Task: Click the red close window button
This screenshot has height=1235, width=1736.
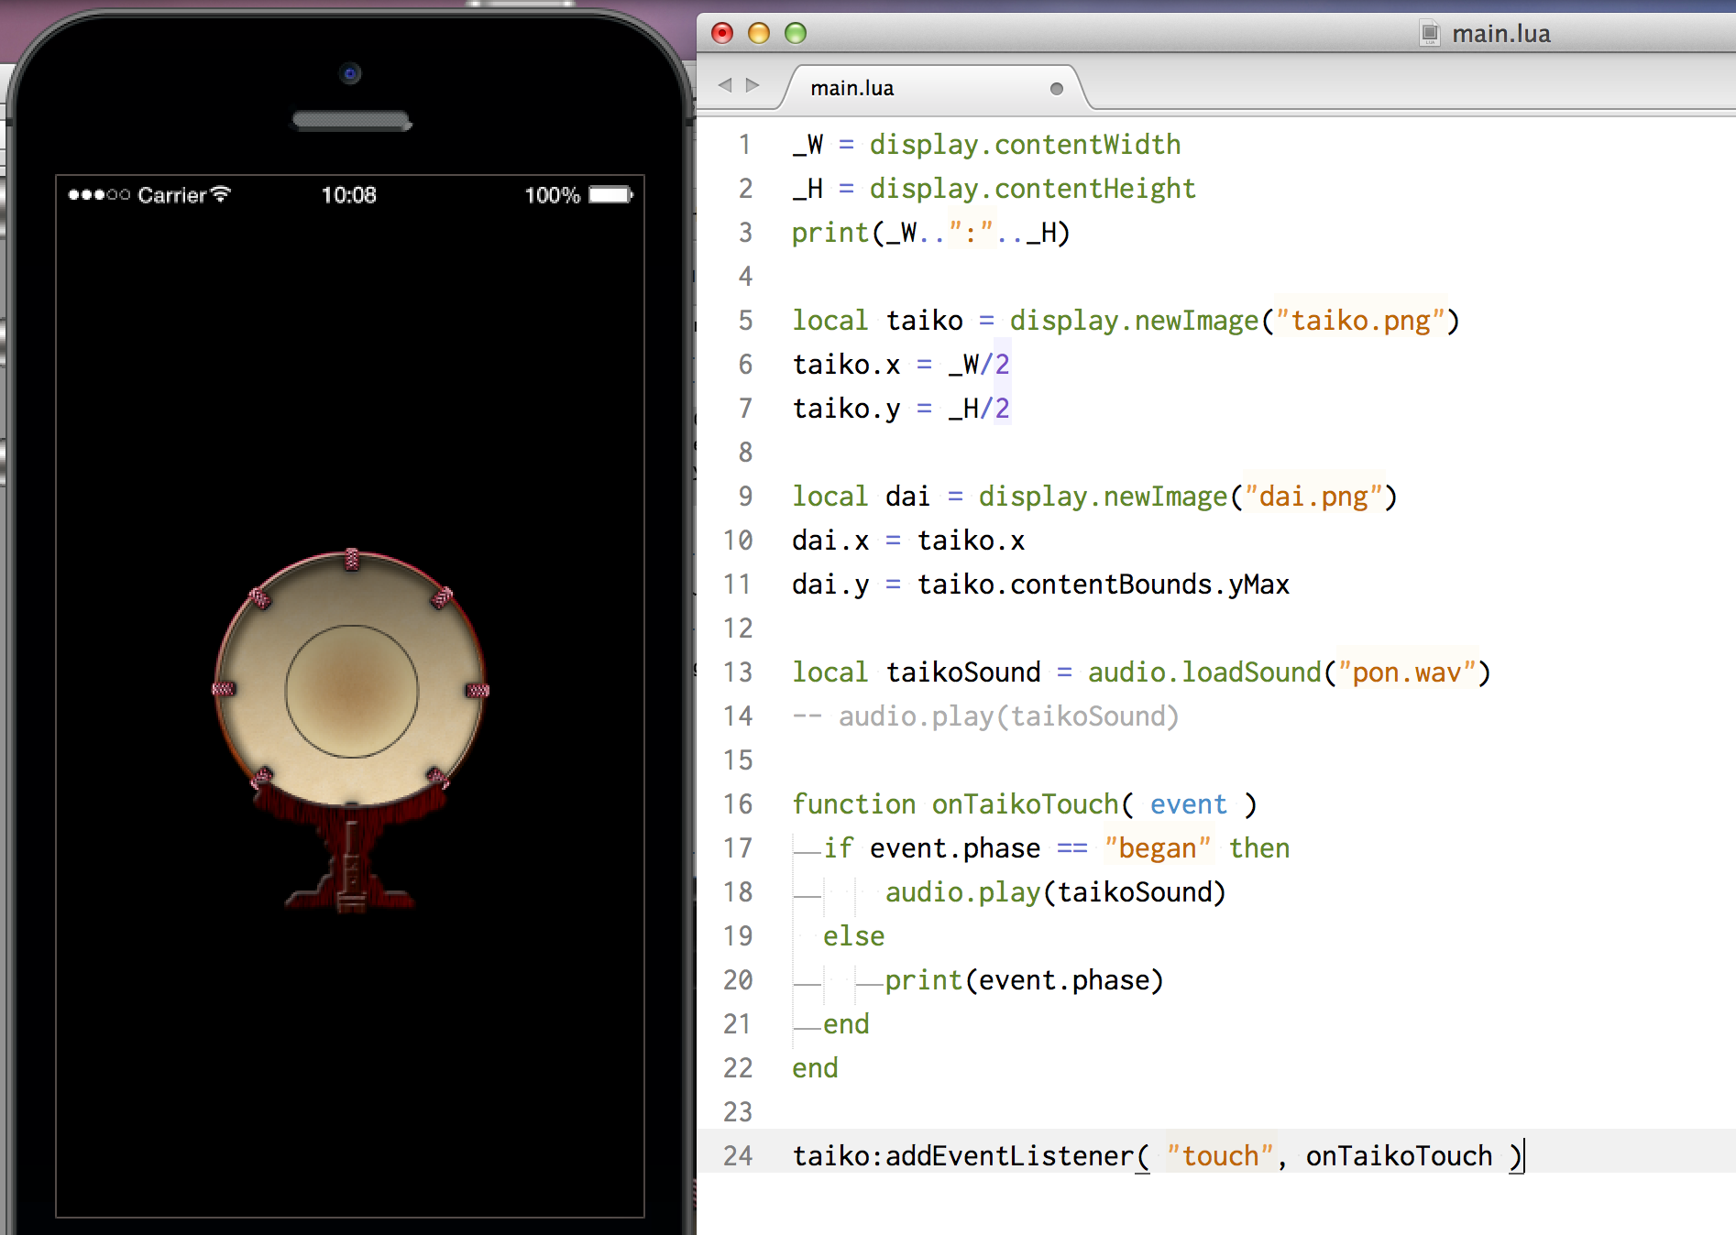Action: [x=722, y=34]
